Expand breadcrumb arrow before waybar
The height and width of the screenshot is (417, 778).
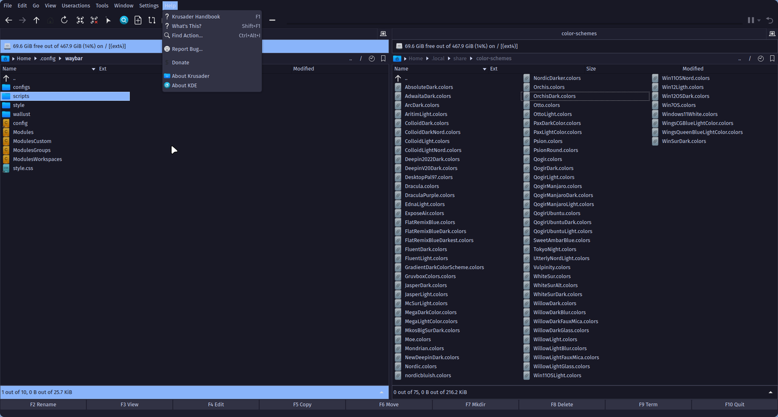[61, 58]
